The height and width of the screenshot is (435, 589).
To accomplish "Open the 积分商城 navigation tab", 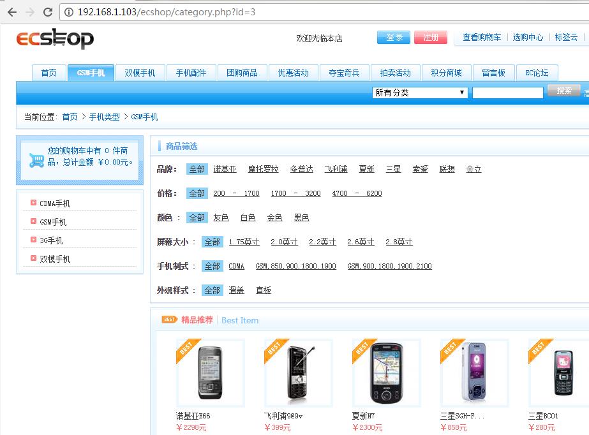I will click(446, 73).
